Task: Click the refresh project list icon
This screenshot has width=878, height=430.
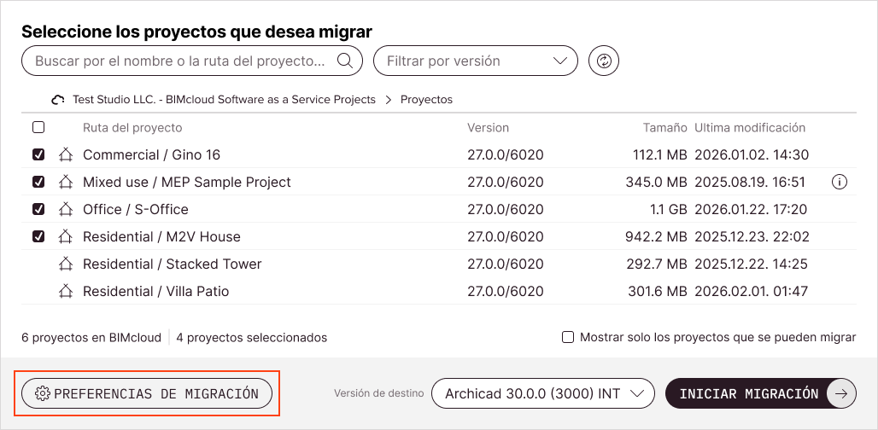Action: (x=604, y=61)
